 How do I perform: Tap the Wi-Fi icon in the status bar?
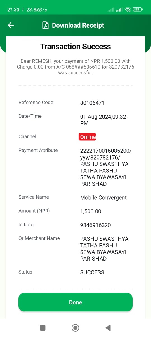point(128,10)
